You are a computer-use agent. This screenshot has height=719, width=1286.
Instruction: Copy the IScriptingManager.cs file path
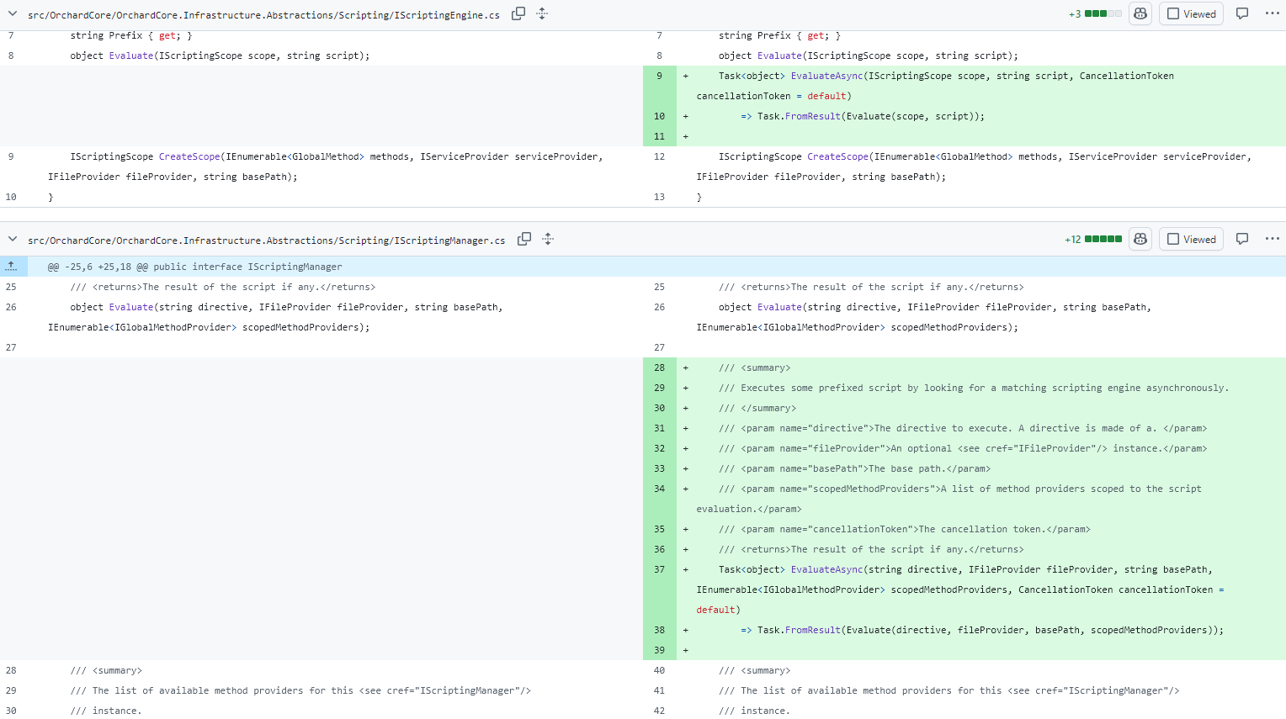[x=524, y=239]
